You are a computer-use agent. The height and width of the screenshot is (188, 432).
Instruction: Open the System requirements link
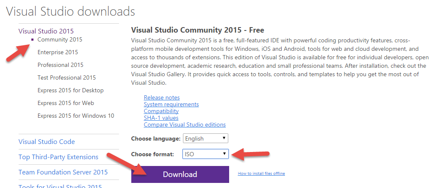tap(172, 104)
